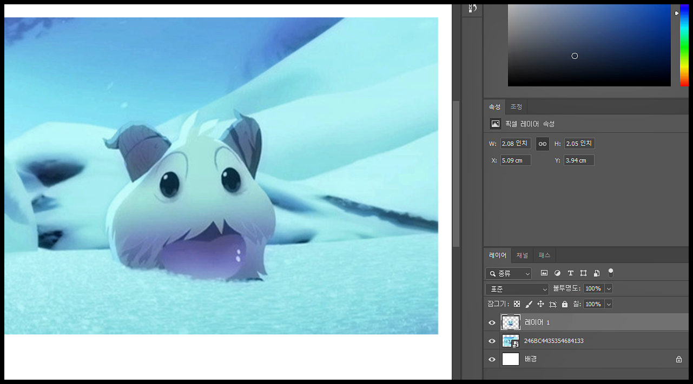Open the History panel icon in the collapsed dock
Viewport: 693px width, 384px height.
472,8
